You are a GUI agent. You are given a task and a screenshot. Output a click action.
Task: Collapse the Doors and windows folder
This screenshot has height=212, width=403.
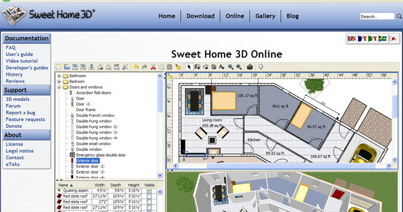tap(59, 87)
